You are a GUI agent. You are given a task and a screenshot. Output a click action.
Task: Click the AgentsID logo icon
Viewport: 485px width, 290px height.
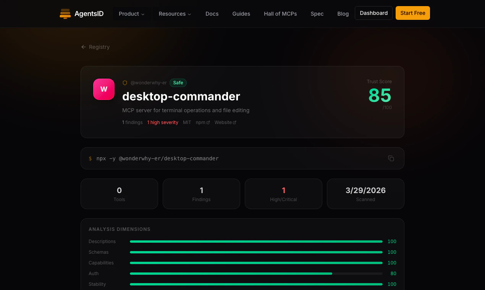tap(65, 13)
